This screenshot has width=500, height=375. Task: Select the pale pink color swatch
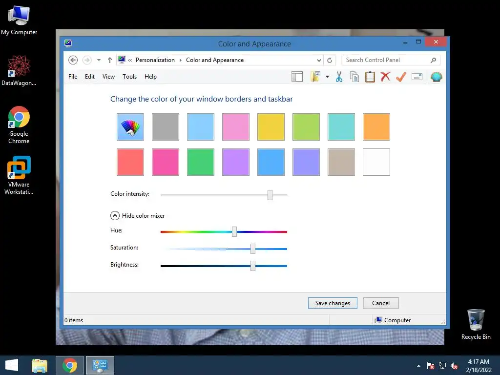click(x=236, y=127)
